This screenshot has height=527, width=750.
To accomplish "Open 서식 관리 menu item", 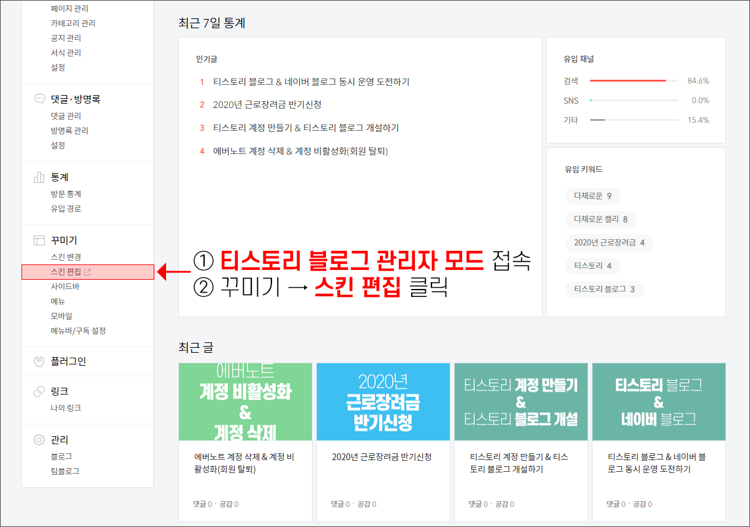I will (x=66, y=53).
